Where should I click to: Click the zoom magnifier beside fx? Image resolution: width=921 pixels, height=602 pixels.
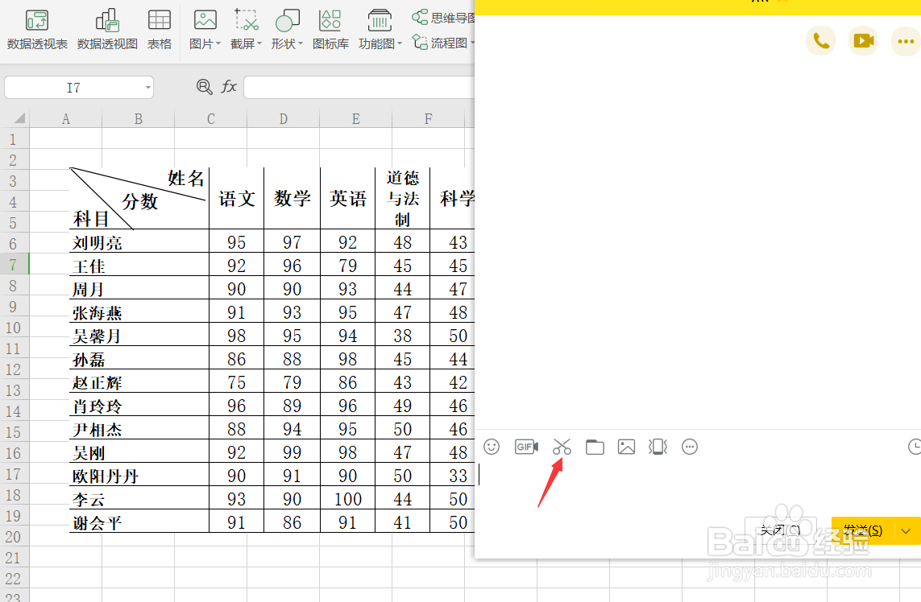pos(204,87)
